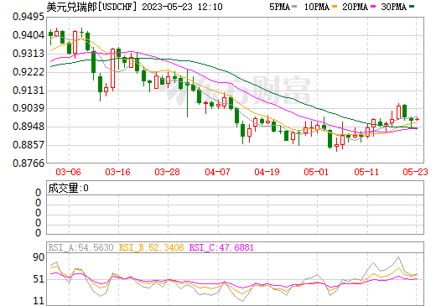Click the 05-23 date axis label
436x306 pixels.
(x=415, y=172)
